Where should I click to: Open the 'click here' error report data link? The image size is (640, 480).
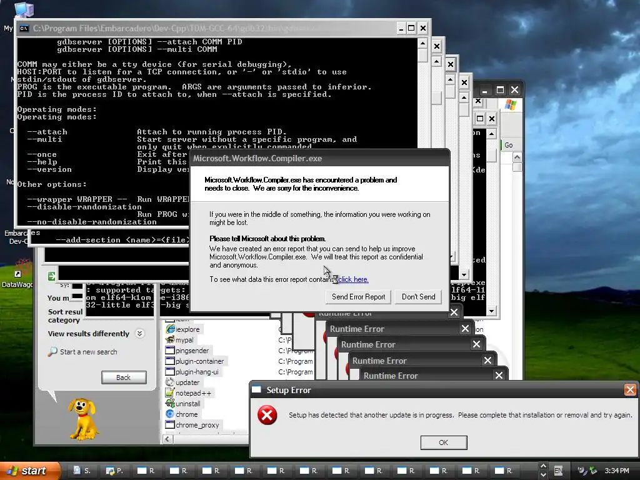353,279
